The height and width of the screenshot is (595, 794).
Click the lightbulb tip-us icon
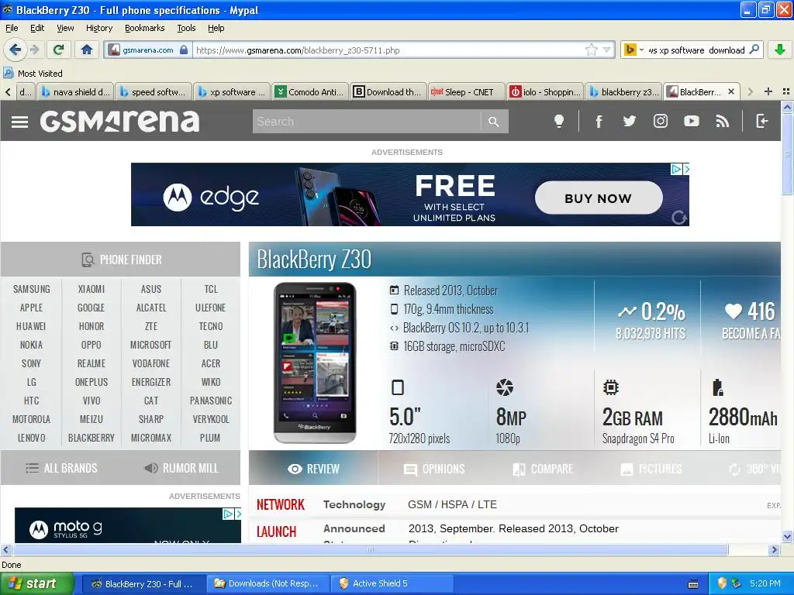click(558, 121)
